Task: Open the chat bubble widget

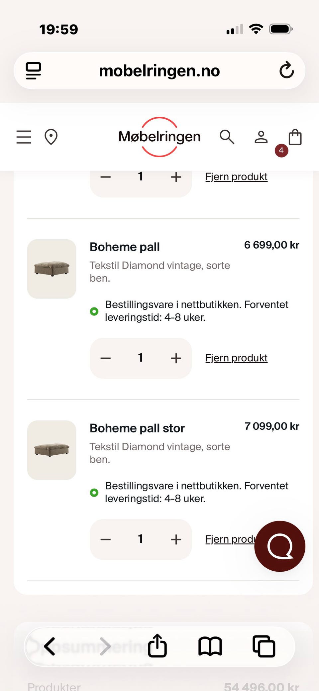Action: click(280, 546)
